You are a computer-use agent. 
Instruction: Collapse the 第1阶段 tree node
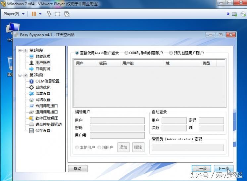20,50
